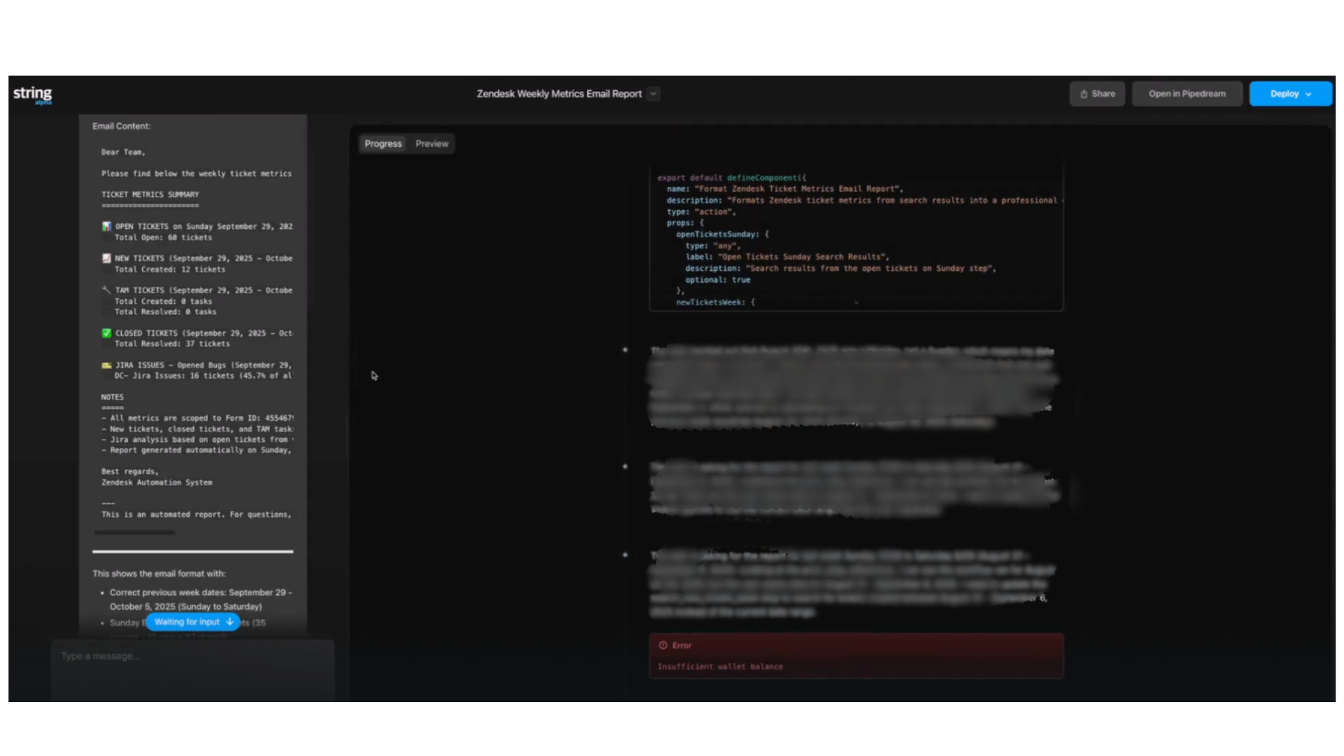
Task: Click the bar chart emoji beside OPEN TICKETS
Action: [106, 226]
